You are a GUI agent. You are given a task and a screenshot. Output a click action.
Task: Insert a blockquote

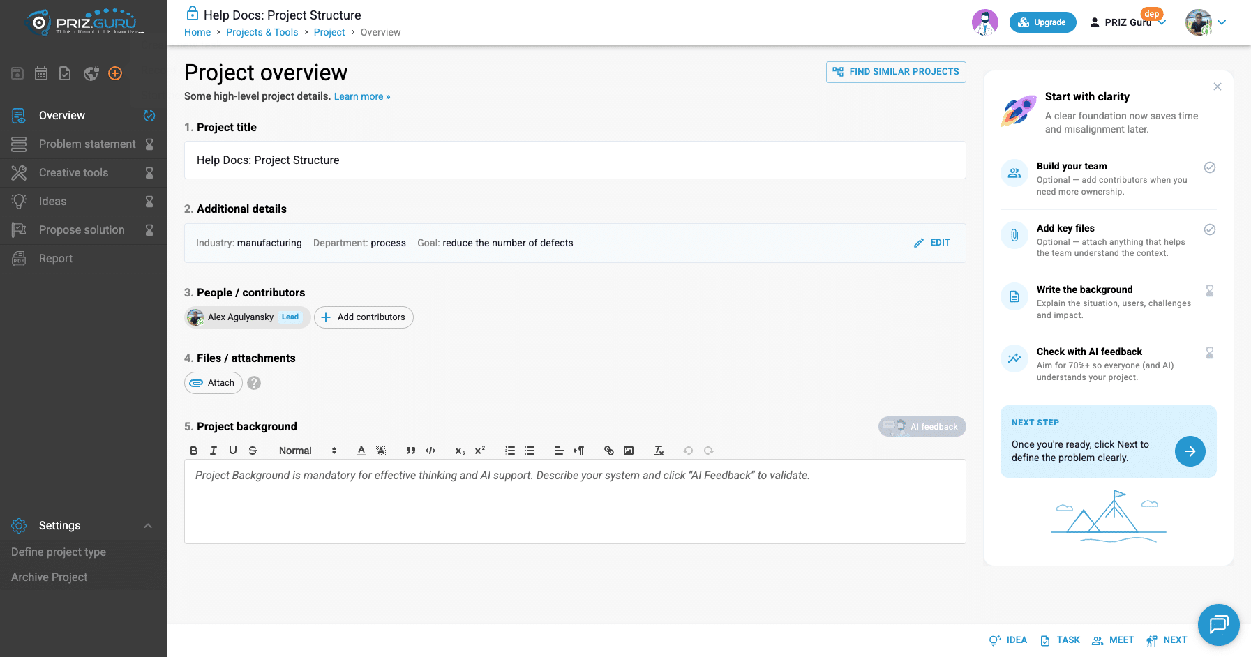tap(411, 451)
